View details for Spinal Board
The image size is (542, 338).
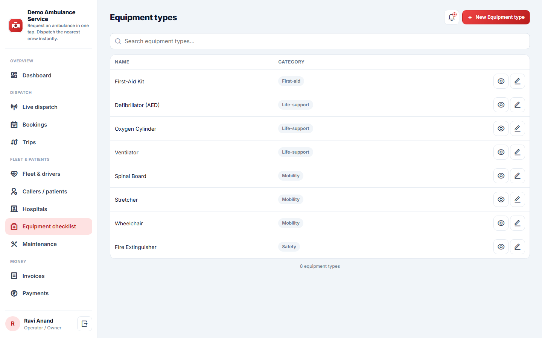[x=501, y=176]
